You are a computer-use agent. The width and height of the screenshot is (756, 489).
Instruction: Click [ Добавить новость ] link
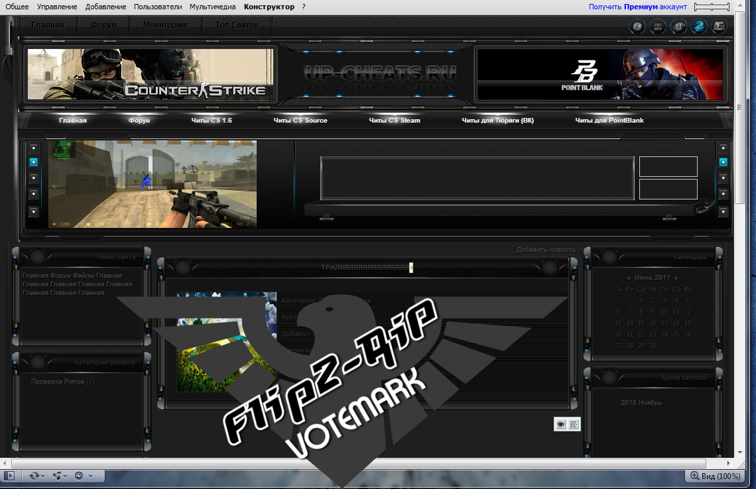(546, 250)
